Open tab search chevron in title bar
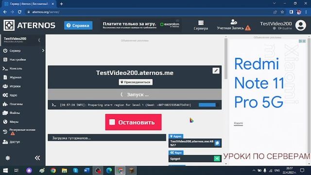The image size is (311, 175). [274, 3]
